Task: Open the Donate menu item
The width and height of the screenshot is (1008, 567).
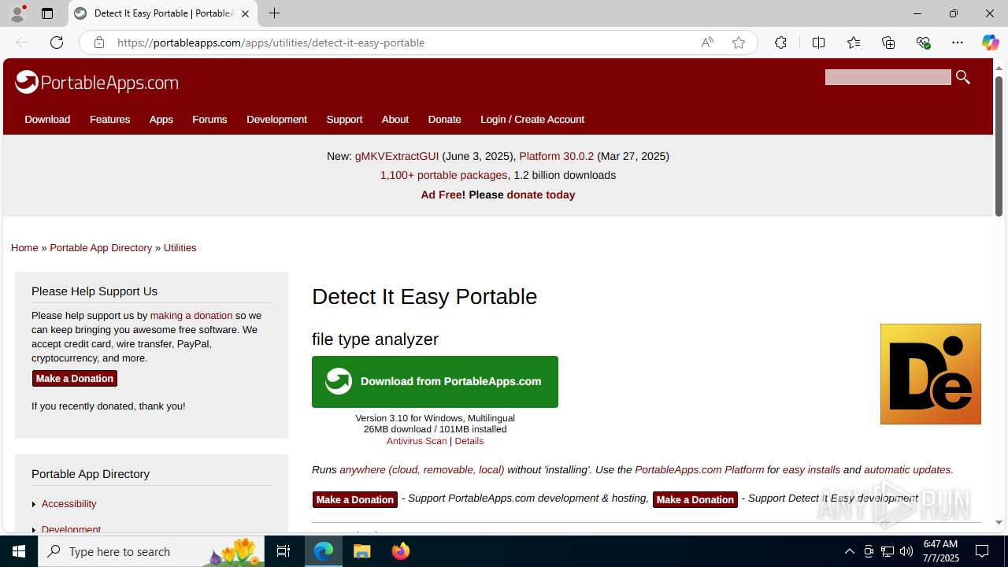Action: click(444, 120)
